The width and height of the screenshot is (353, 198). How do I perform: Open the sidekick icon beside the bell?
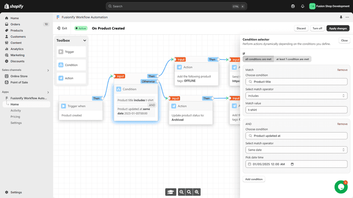[293, 6]
